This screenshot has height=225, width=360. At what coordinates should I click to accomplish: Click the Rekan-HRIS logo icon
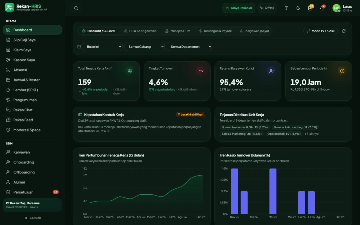(9, 7)
